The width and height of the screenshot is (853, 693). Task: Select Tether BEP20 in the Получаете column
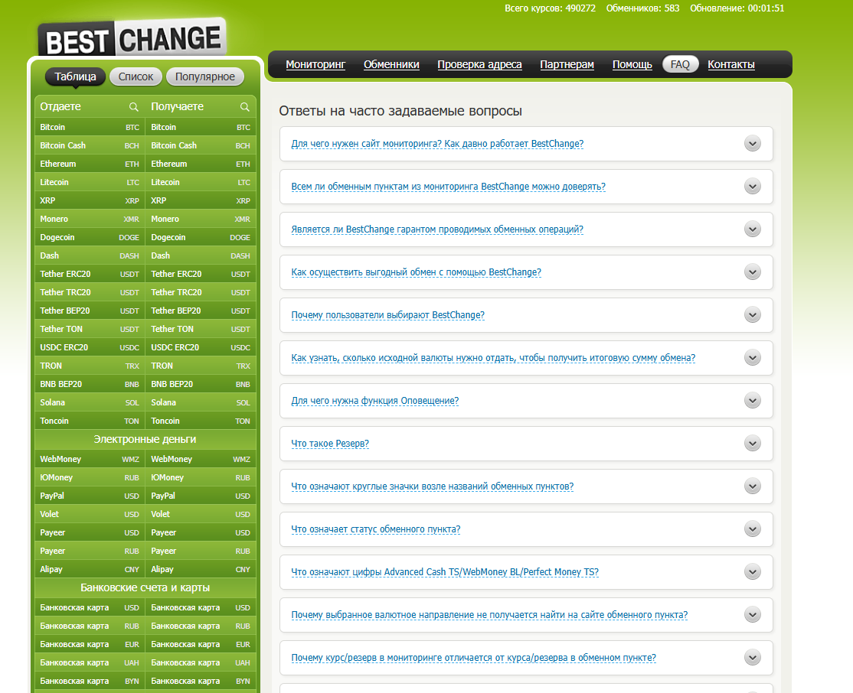[201, 311]
